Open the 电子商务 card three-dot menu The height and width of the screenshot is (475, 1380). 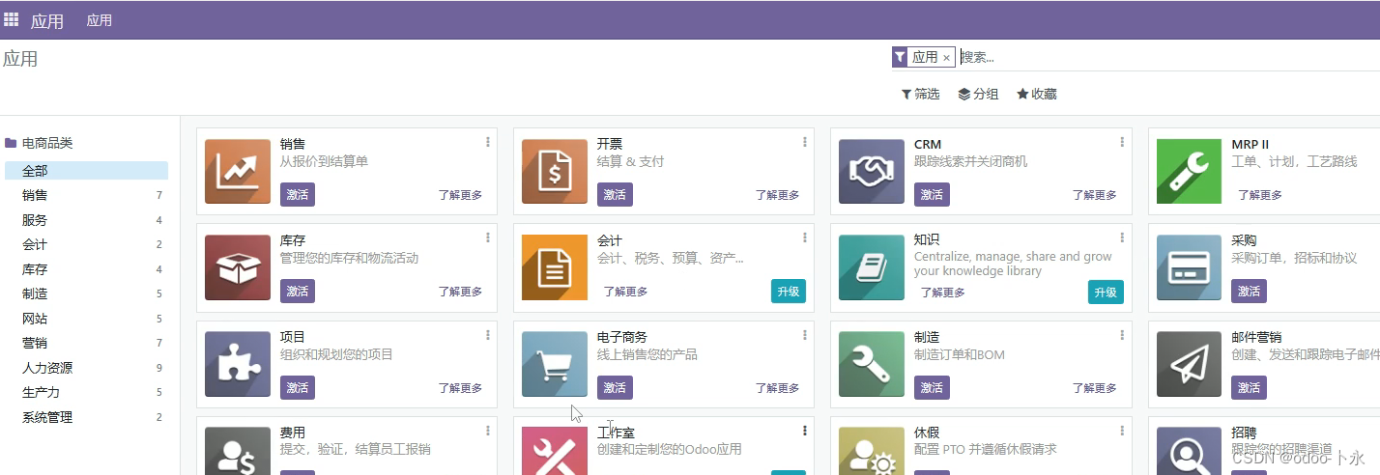click(805, 335)
